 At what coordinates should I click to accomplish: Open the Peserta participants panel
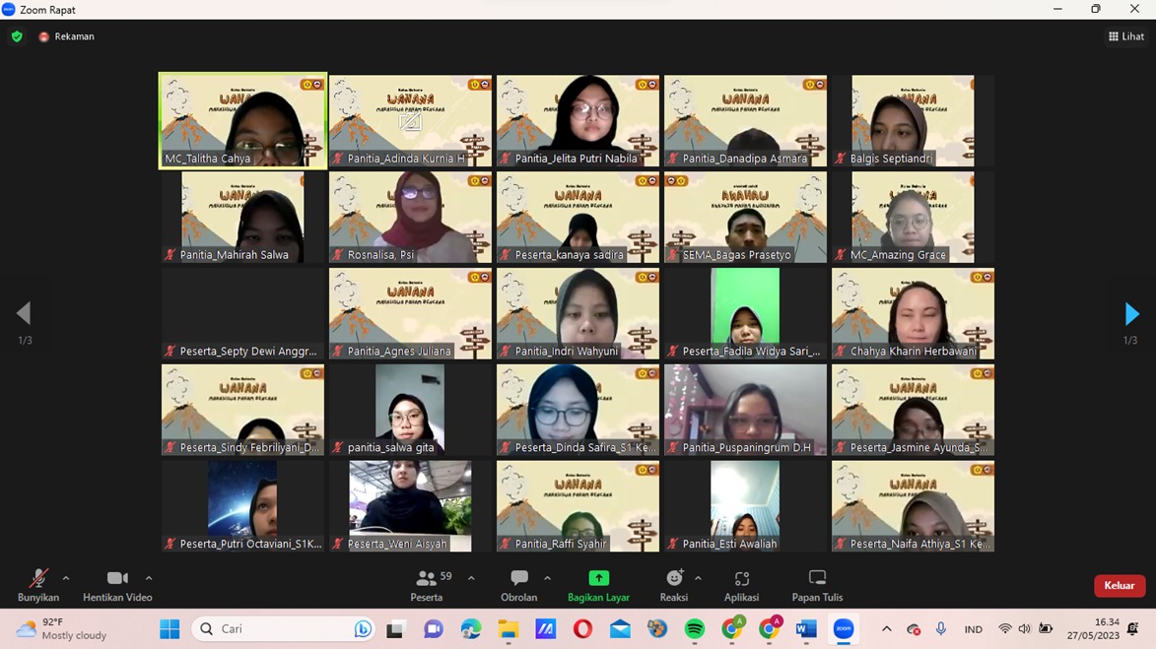[x=427, y=584]
